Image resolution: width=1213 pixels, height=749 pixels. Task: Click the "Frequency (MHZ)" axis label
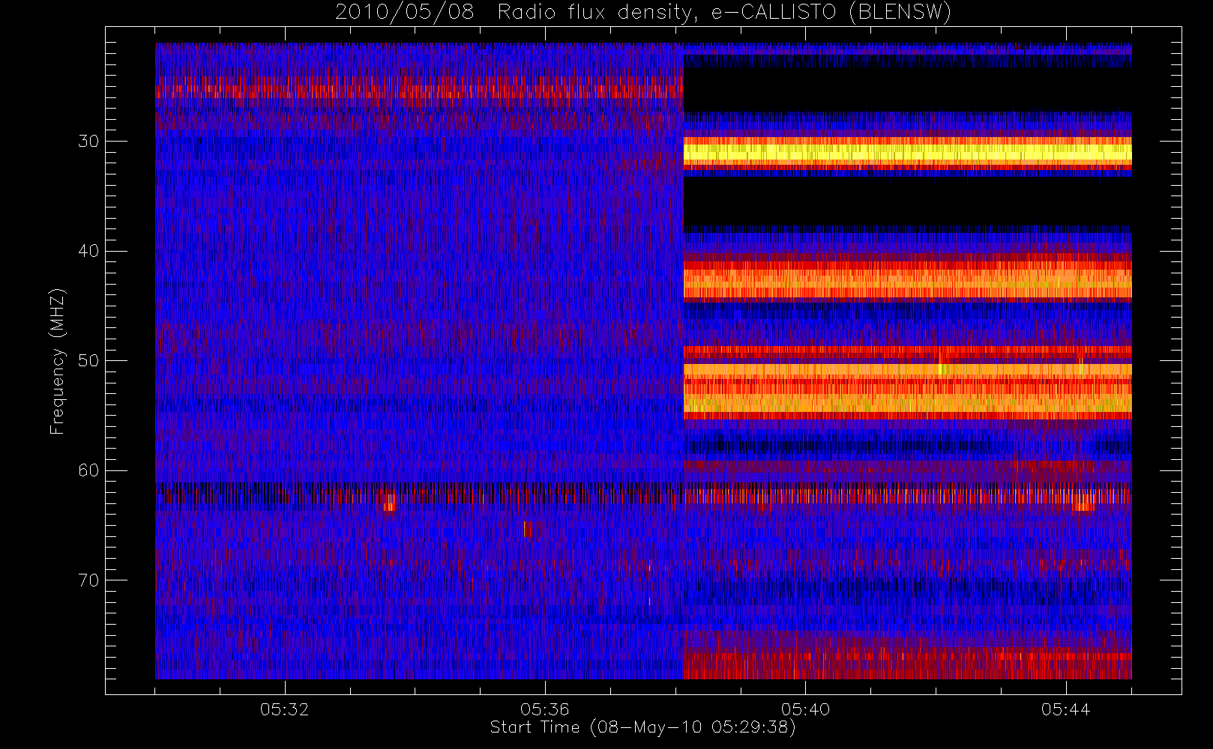coord(57,361)
